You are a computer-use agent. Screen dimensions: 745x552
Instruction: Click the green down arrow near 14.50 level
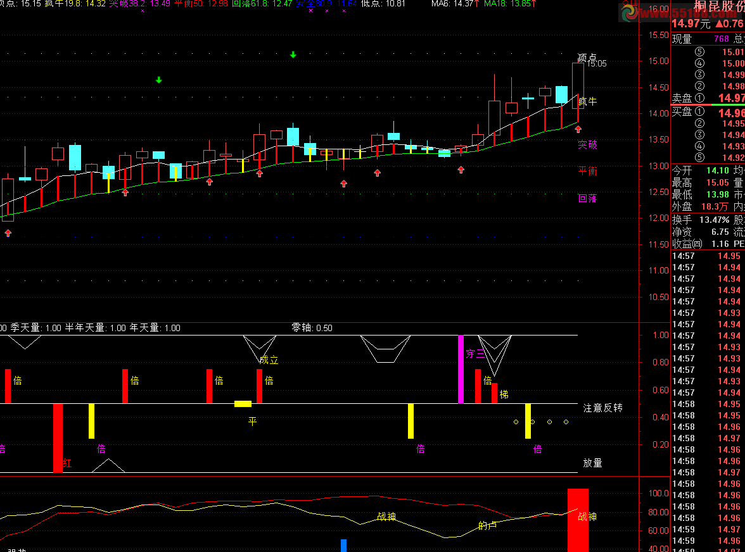coord(158,80)
